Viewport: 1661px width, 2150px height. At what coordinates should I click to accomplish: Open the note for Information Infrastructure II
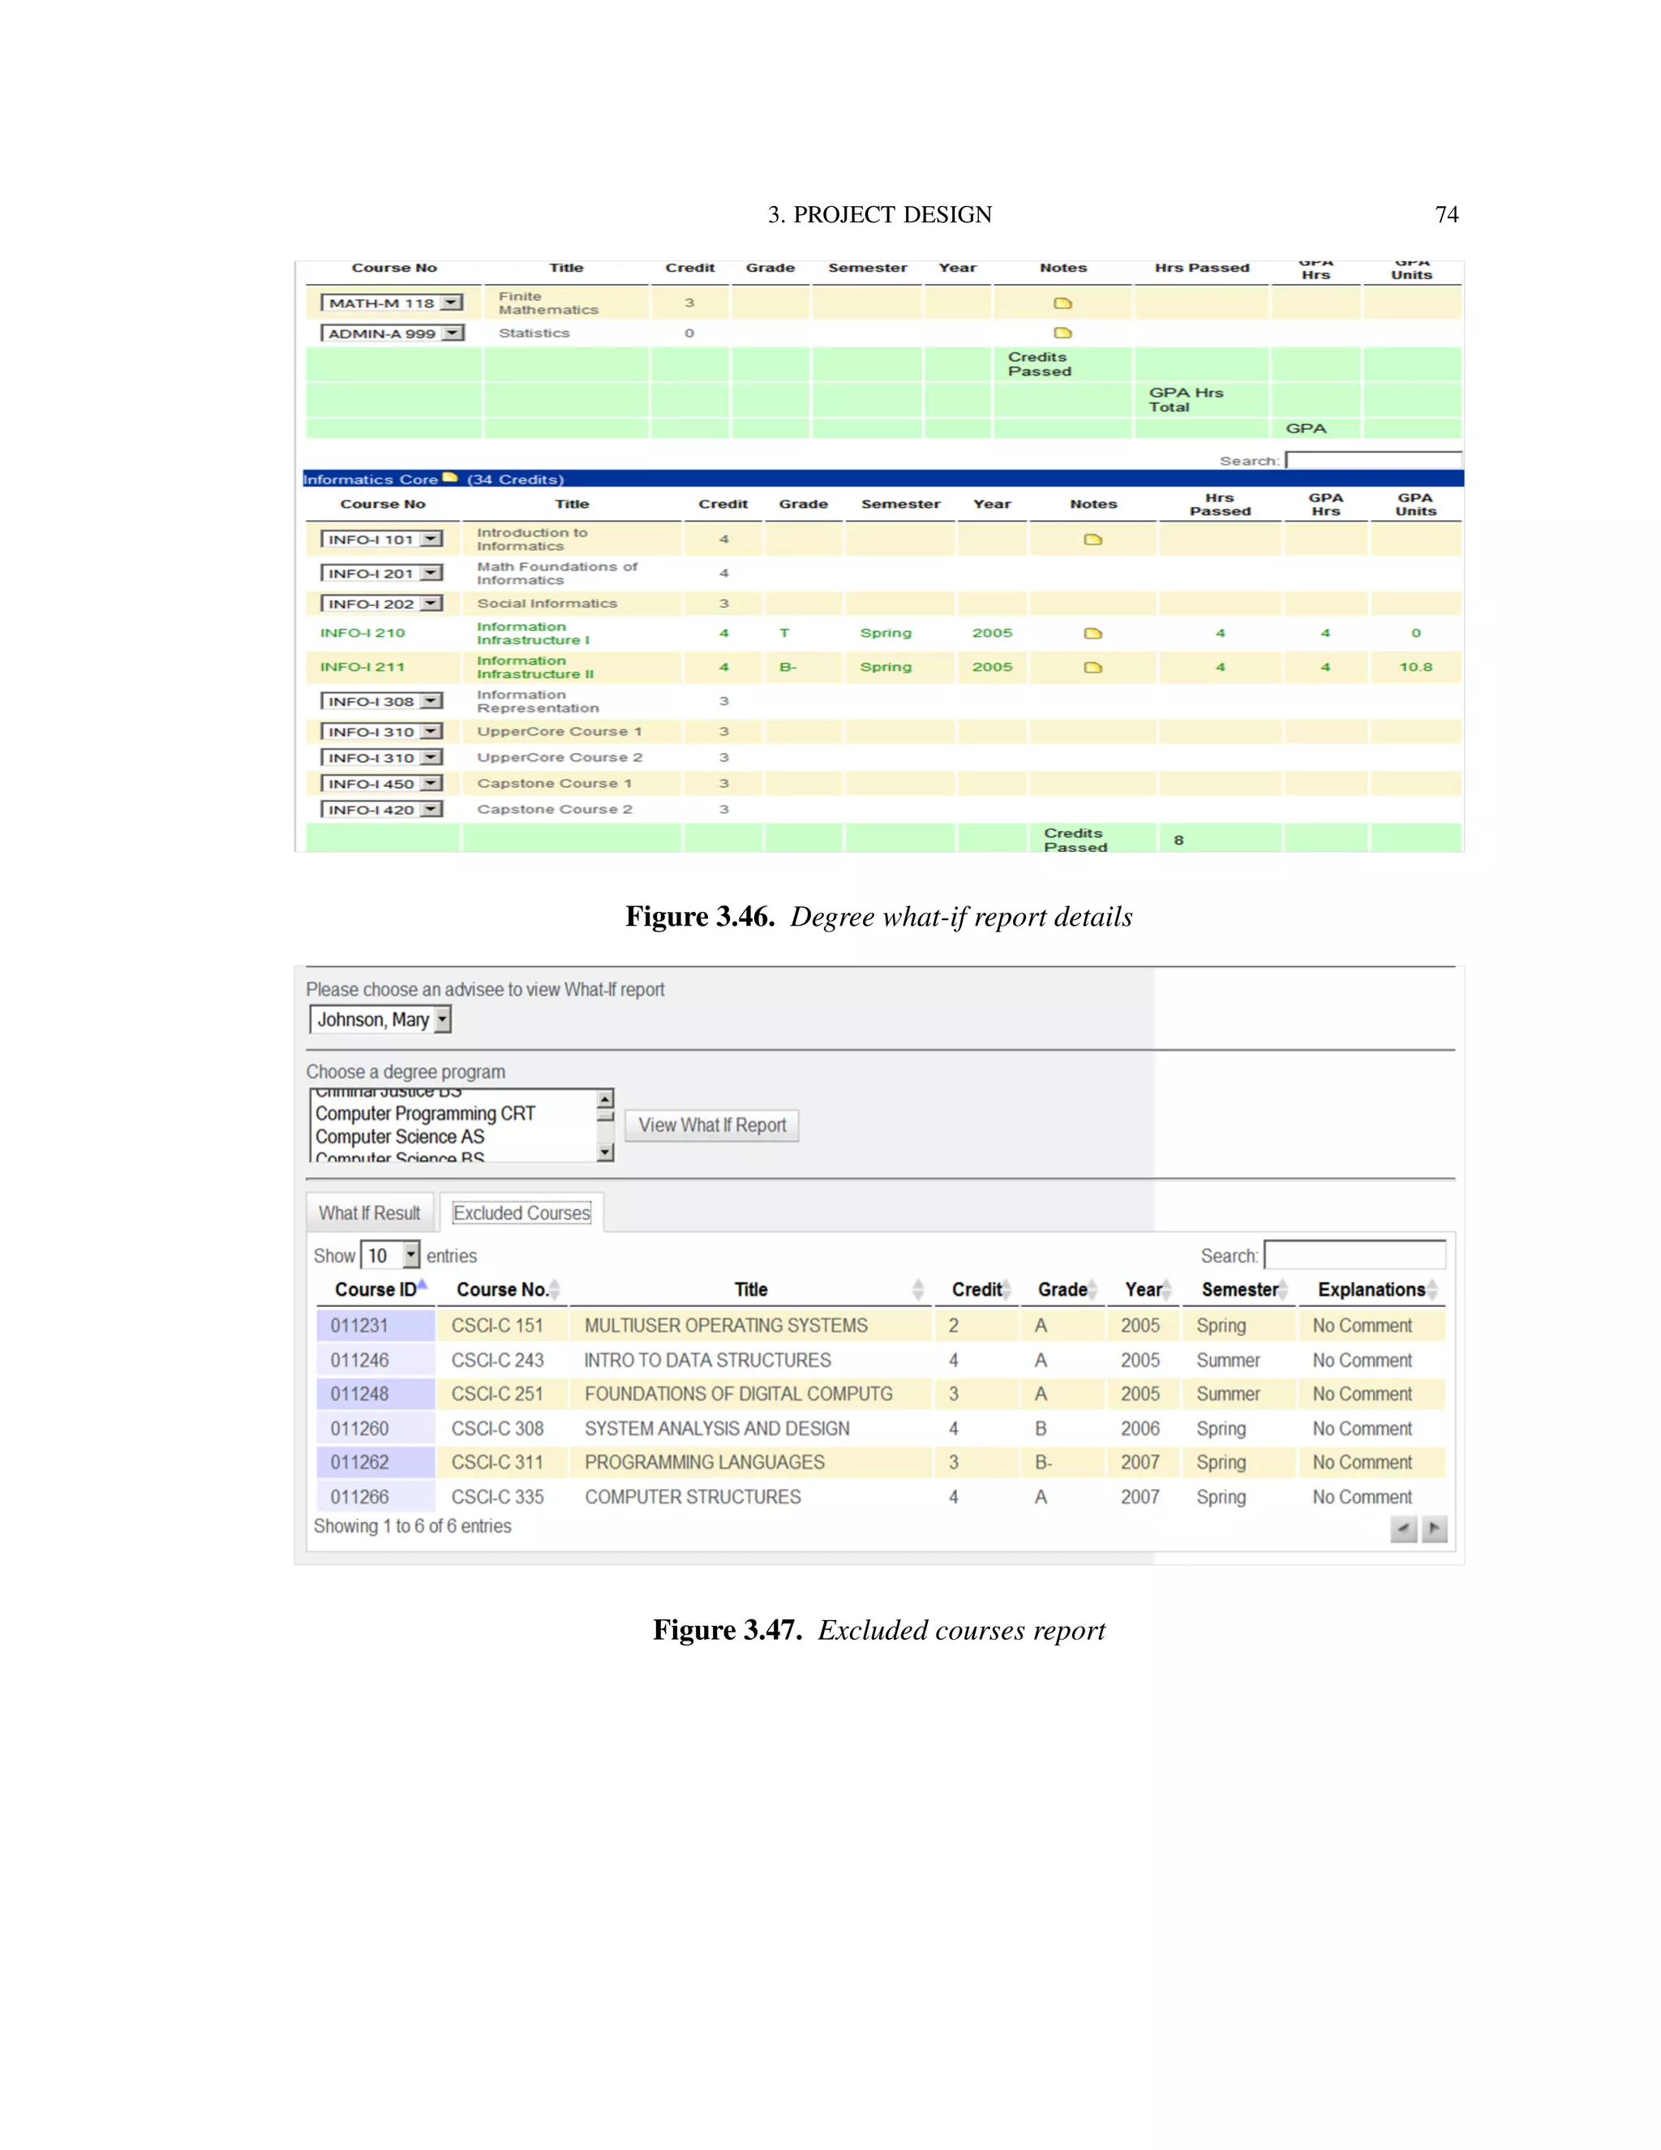[1092, 668]
